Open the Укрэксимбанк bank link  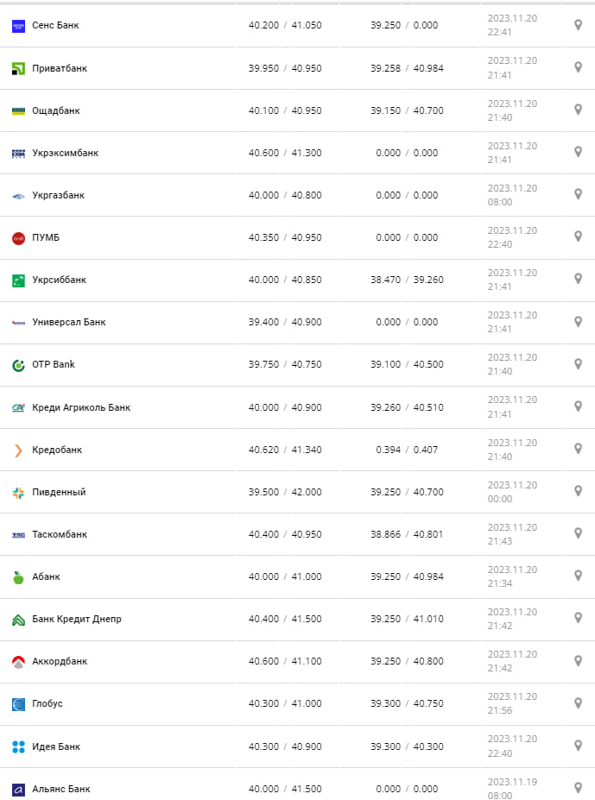point(65,153)
